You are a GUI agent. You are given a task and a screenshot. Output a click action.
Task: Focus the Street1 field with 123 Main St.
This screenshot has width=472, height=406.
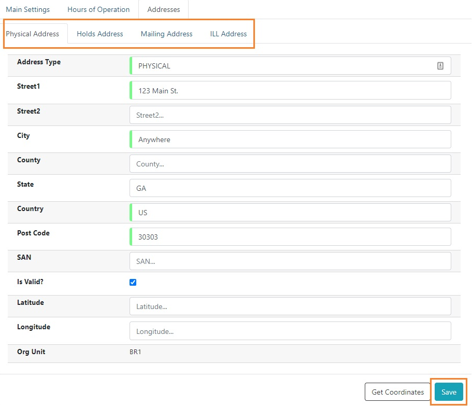pos(290,90)
